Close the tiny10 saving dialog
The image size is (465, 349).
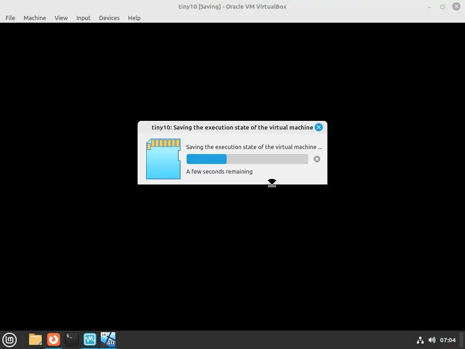(x=319, y=127)
